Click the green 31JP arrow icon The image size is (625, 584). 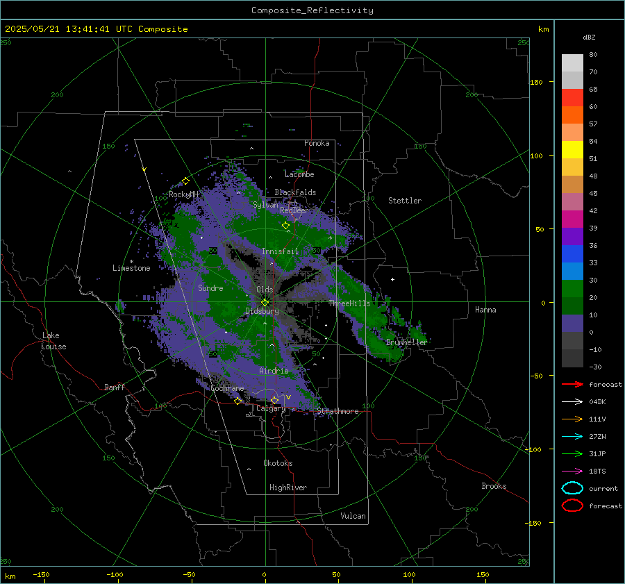click(572, 453)
